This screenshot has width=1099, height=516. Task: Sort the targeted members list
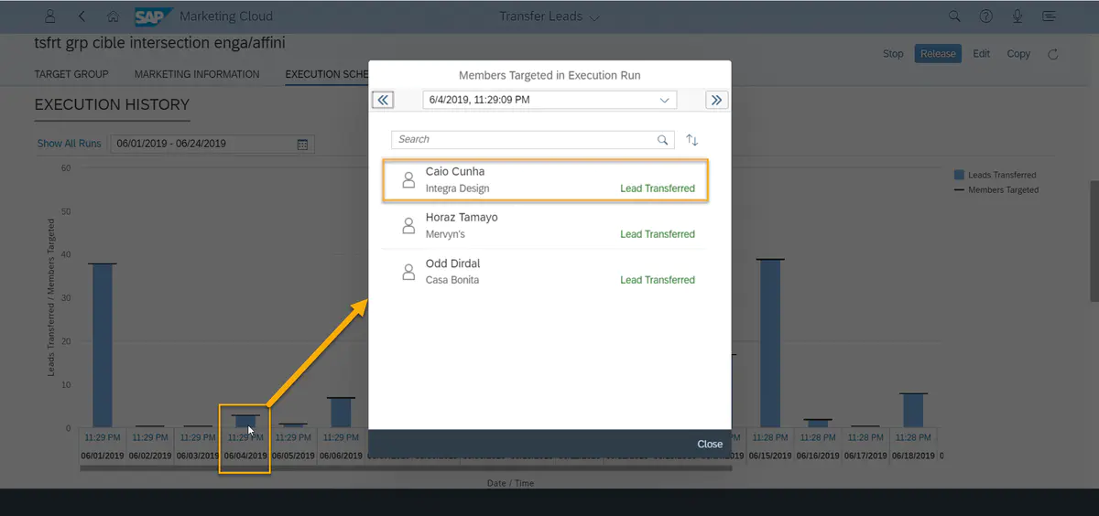click(x=692, y=140)
